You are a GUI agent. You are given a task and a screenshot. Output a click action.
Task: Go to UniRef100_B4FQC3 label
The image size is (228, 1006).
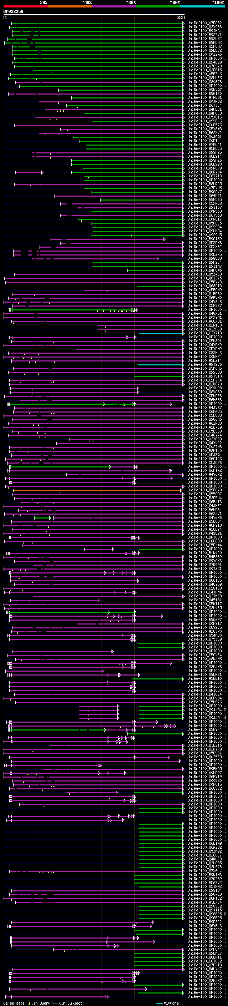[204, 113]
